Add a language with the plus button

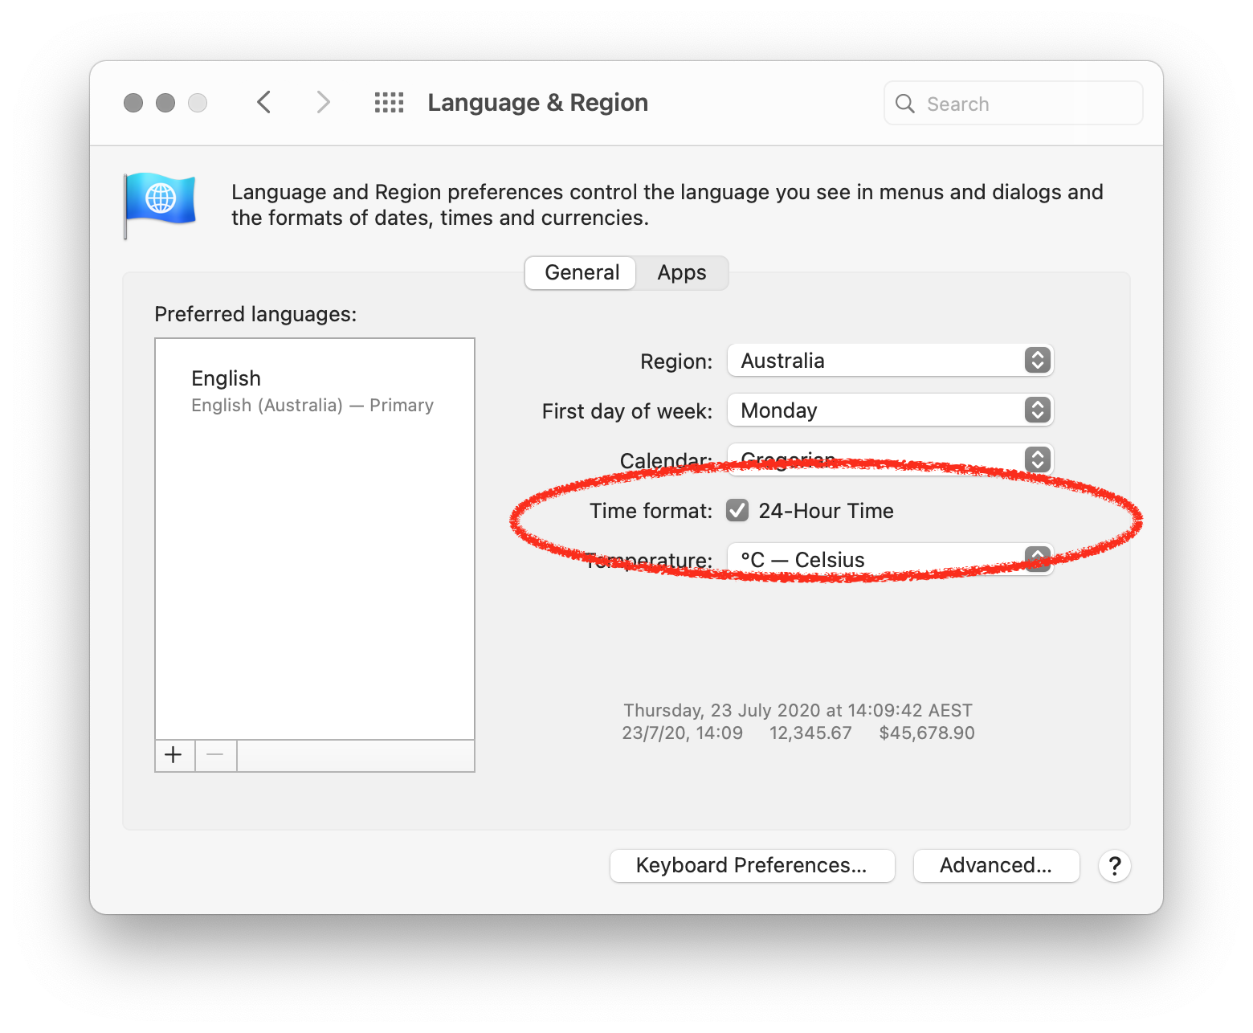(x=174, y=755)
